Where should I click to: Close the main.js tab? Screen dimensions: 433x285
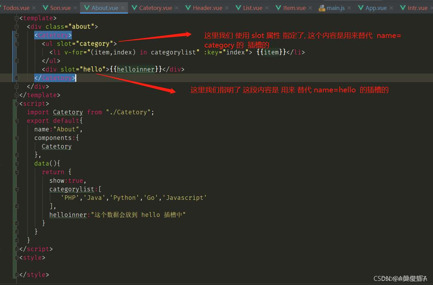click(349, 8)
